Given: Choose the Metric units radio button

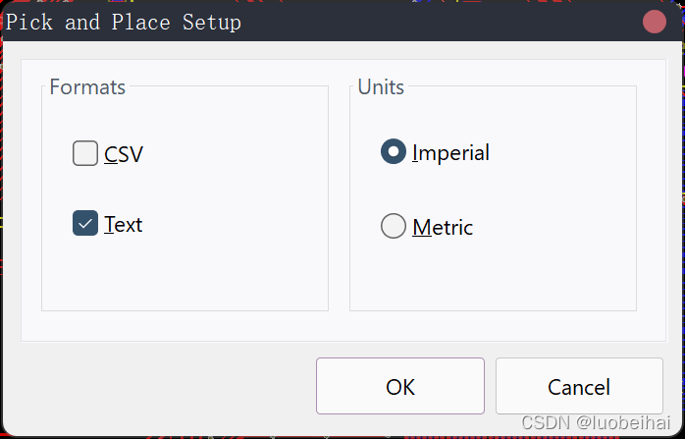Looking at the screenshot, I should (x=394, y=227).
